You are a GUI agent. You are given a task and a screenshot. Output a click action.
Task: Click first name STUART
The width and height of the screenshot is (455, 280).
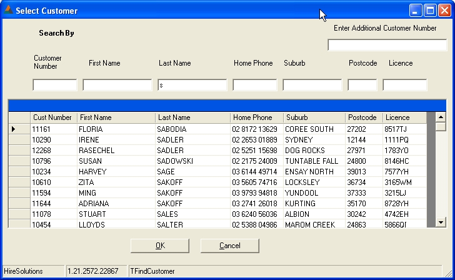pyautogui.click(x=92, y=214)
